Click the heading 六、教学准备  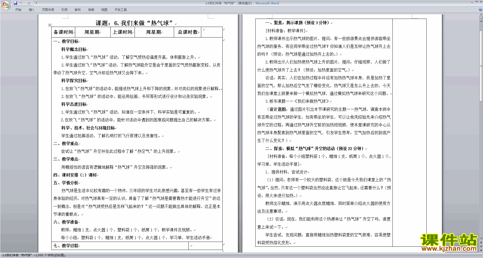pos(66,222)
